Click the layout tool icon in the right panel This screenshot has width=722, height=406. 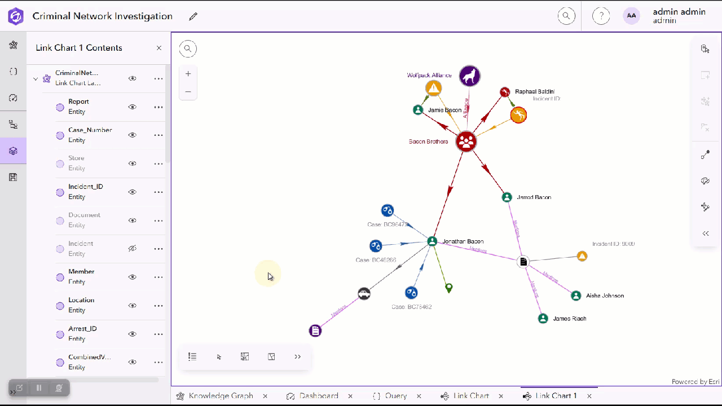705,207
